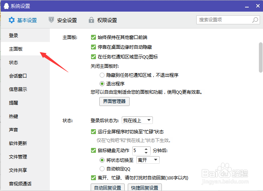Viewport: 263px width, 191px height.
Task: Toggle 鼠标键盘无动作 checkbox
Action: 93,150
